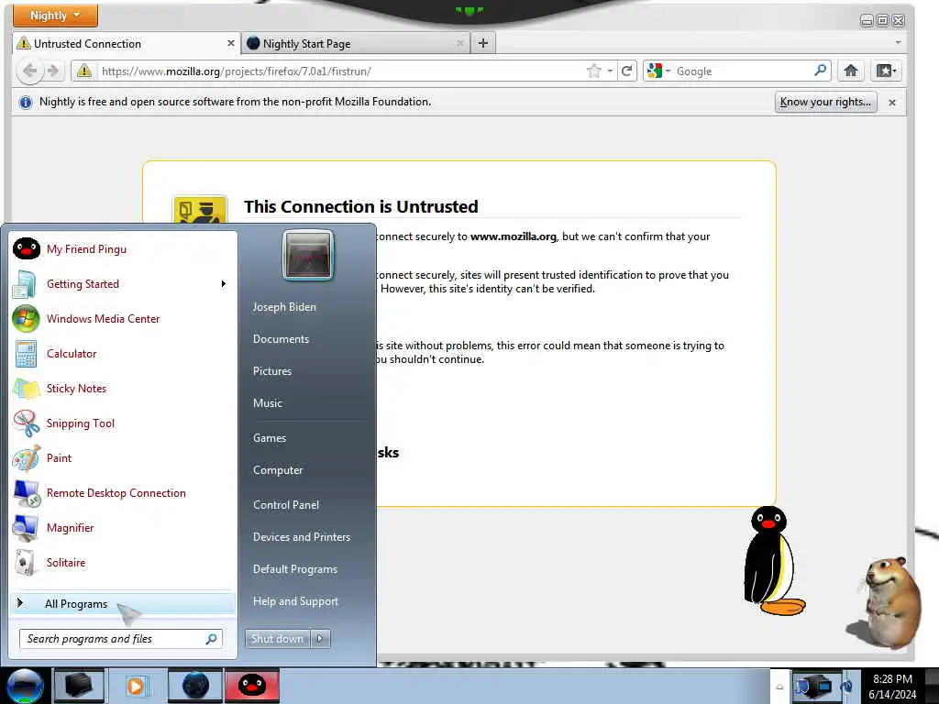This screenshot has width=939, height=704.
Task: Switch to Nightly globe taskbar icon
Action: point(196,686)
